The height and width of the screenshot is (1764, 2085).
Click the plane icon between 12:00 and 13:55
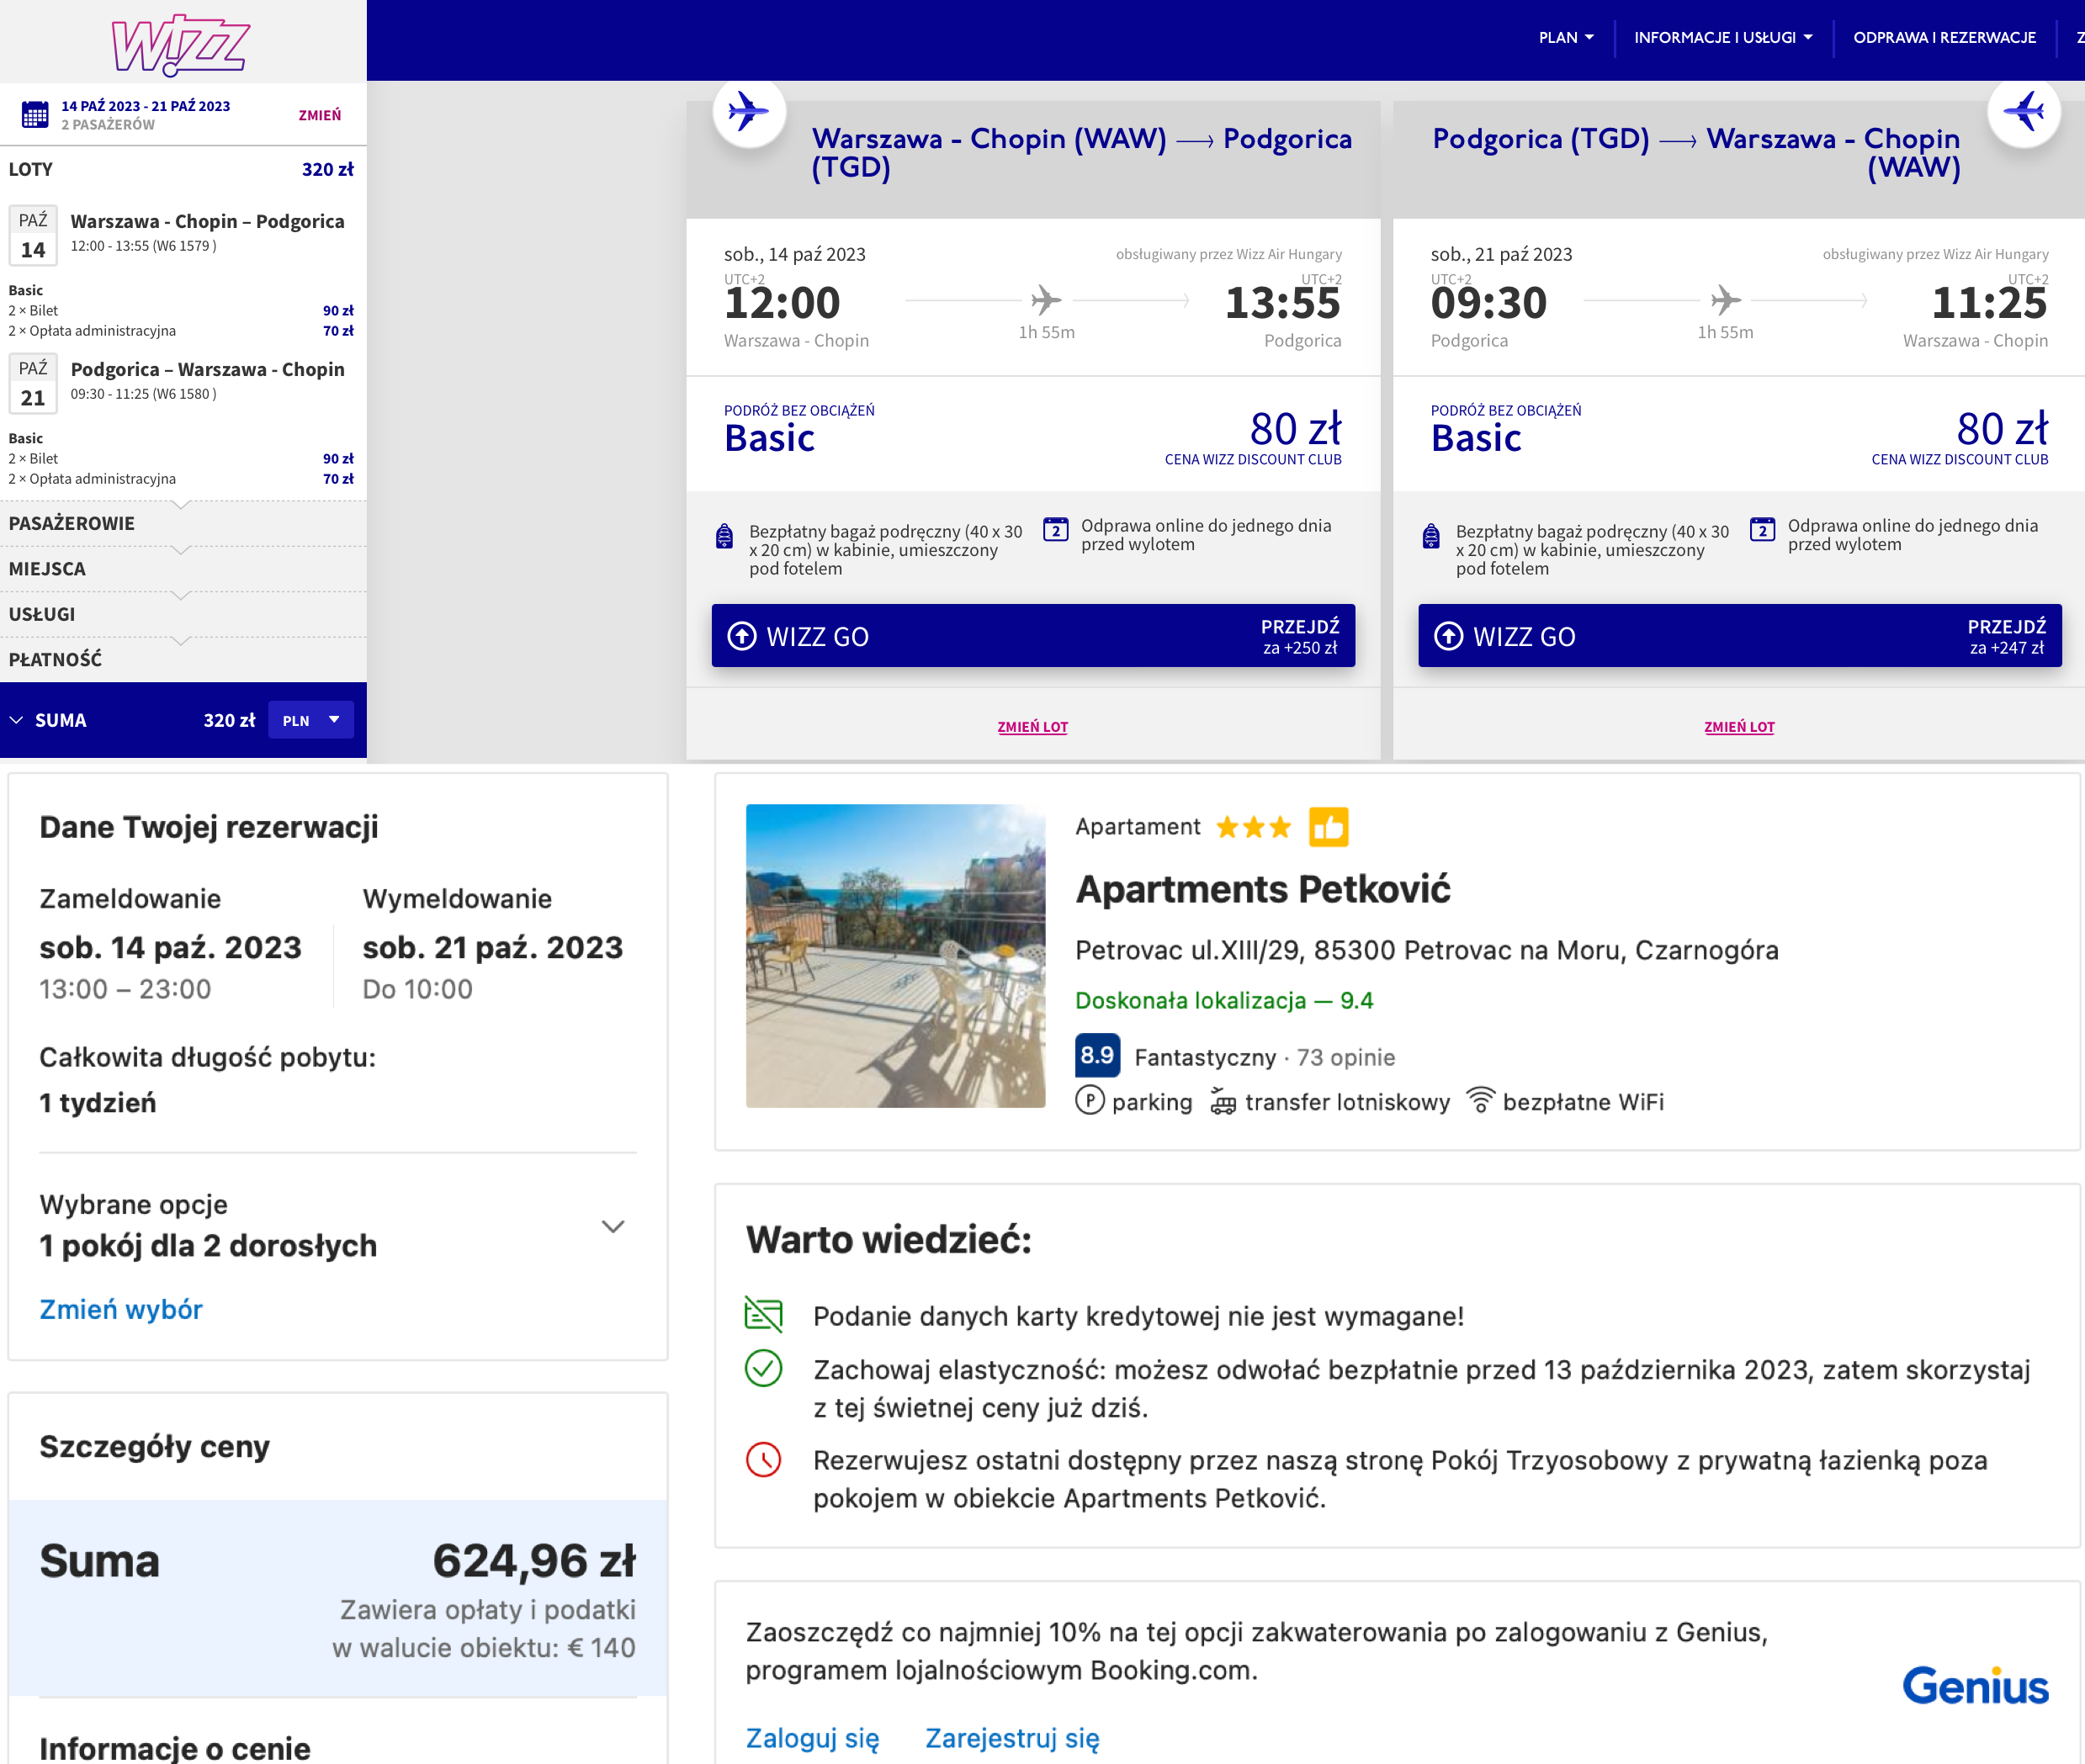[1046, 299]
